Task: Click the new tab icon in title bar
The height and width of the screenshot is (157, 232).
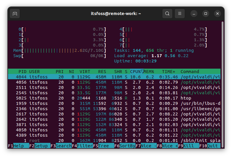Action: click(15, 14)
